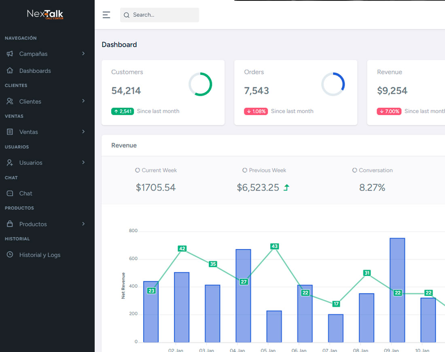Image resolution: width=445 pixels, height=352 pixels.
Task: Click the Revenue chart section title
Action: [x=124, y=145]
